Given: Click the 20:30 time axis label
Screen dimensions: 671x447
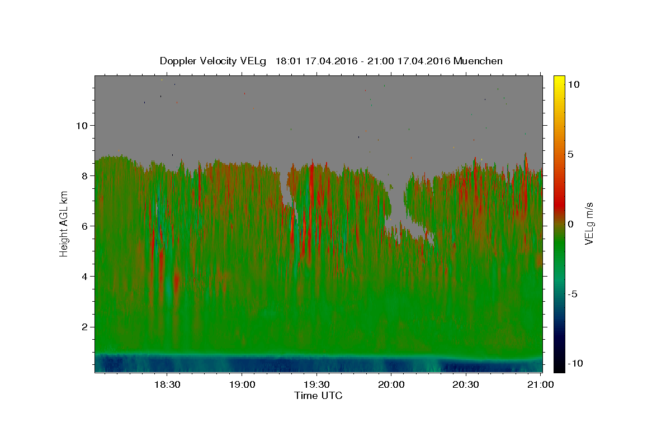Looking at the screenshot, I should pyautogui.click(x=466, y=384).
